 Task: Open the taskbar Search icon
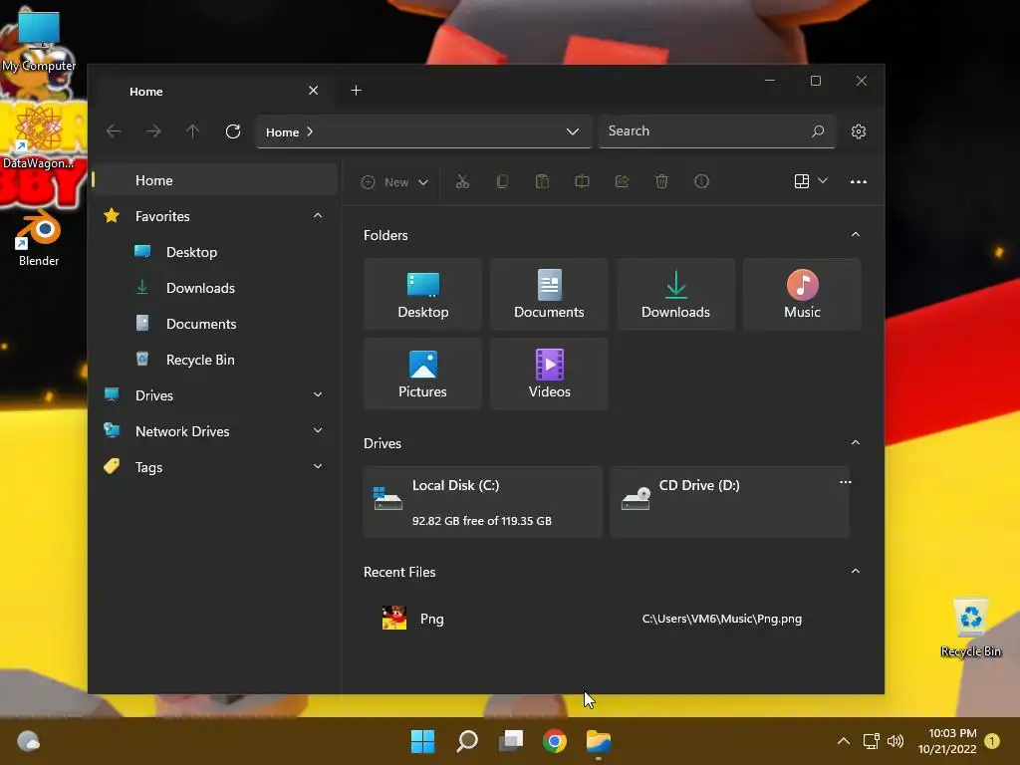(x=467, y=741)
